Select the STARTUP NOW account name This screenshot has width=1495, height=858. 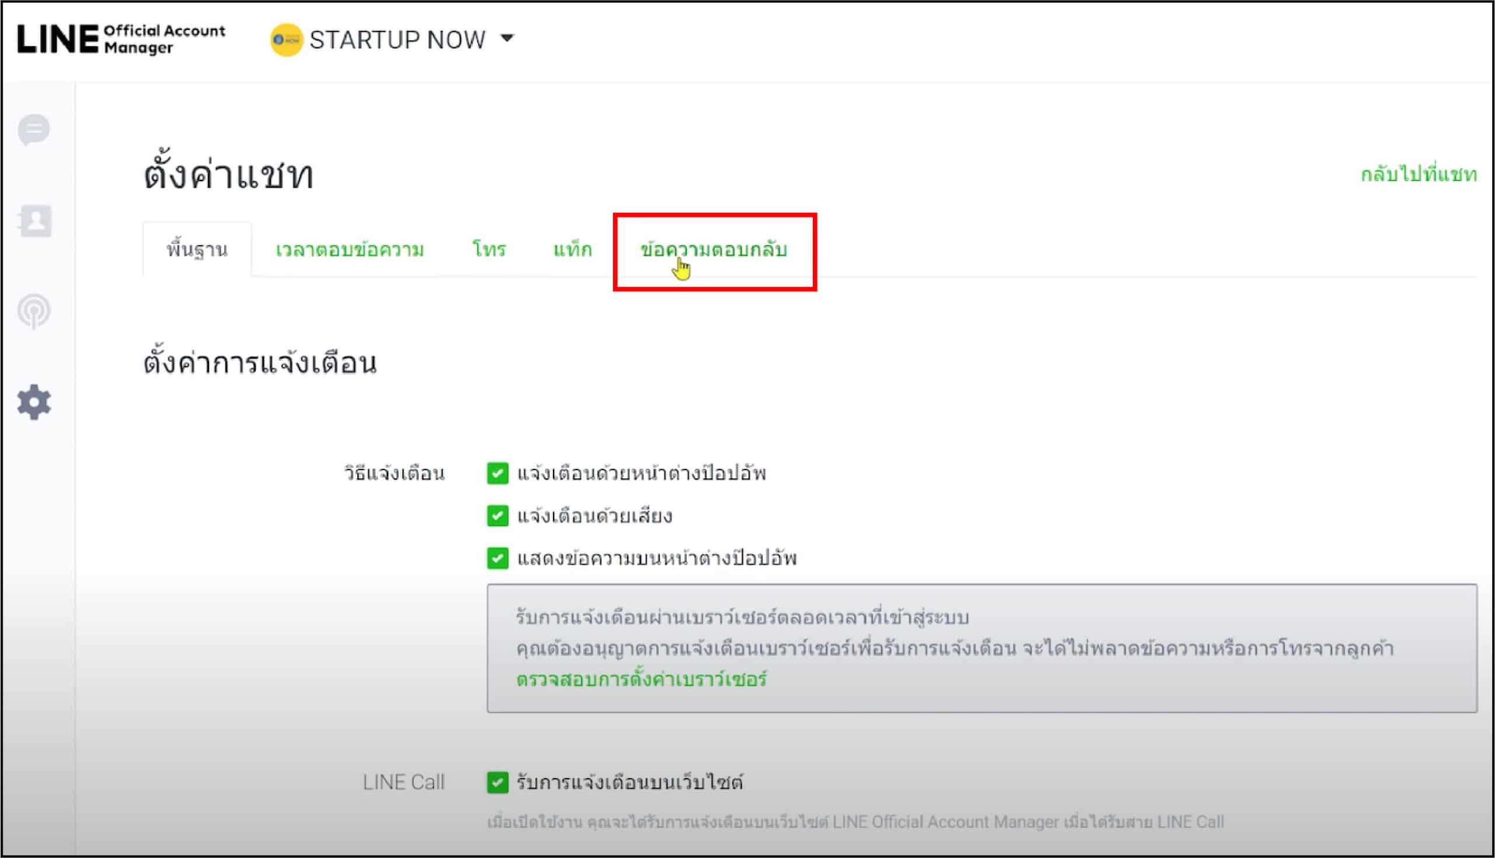pyautogui.click(x=398, y=40)
